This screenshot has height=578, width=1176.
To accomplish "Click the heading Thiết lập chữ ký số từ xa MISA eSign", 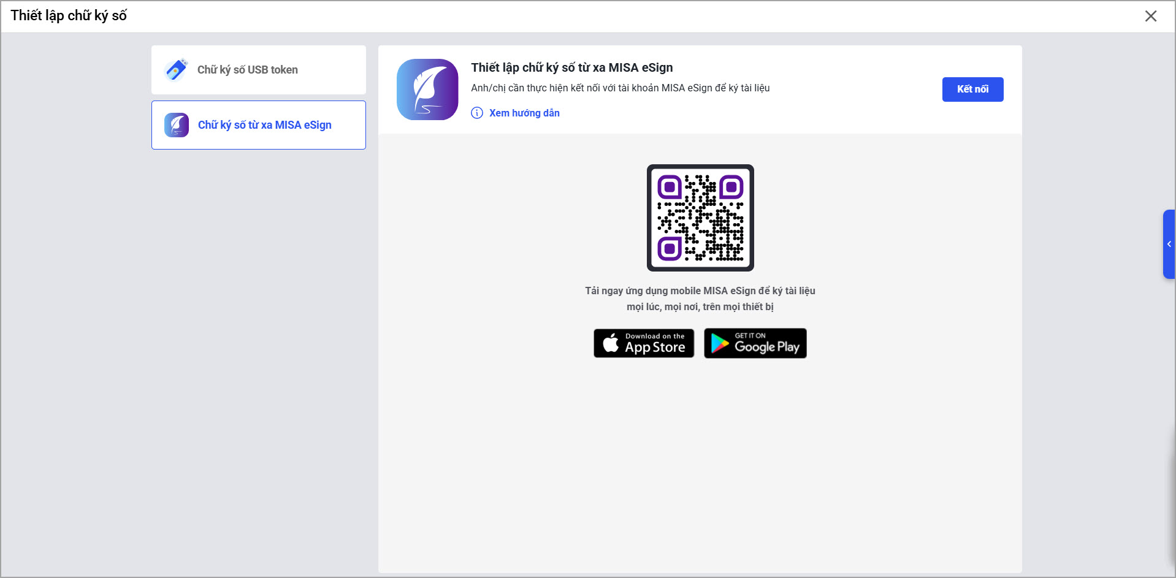I will click(572, 67).
